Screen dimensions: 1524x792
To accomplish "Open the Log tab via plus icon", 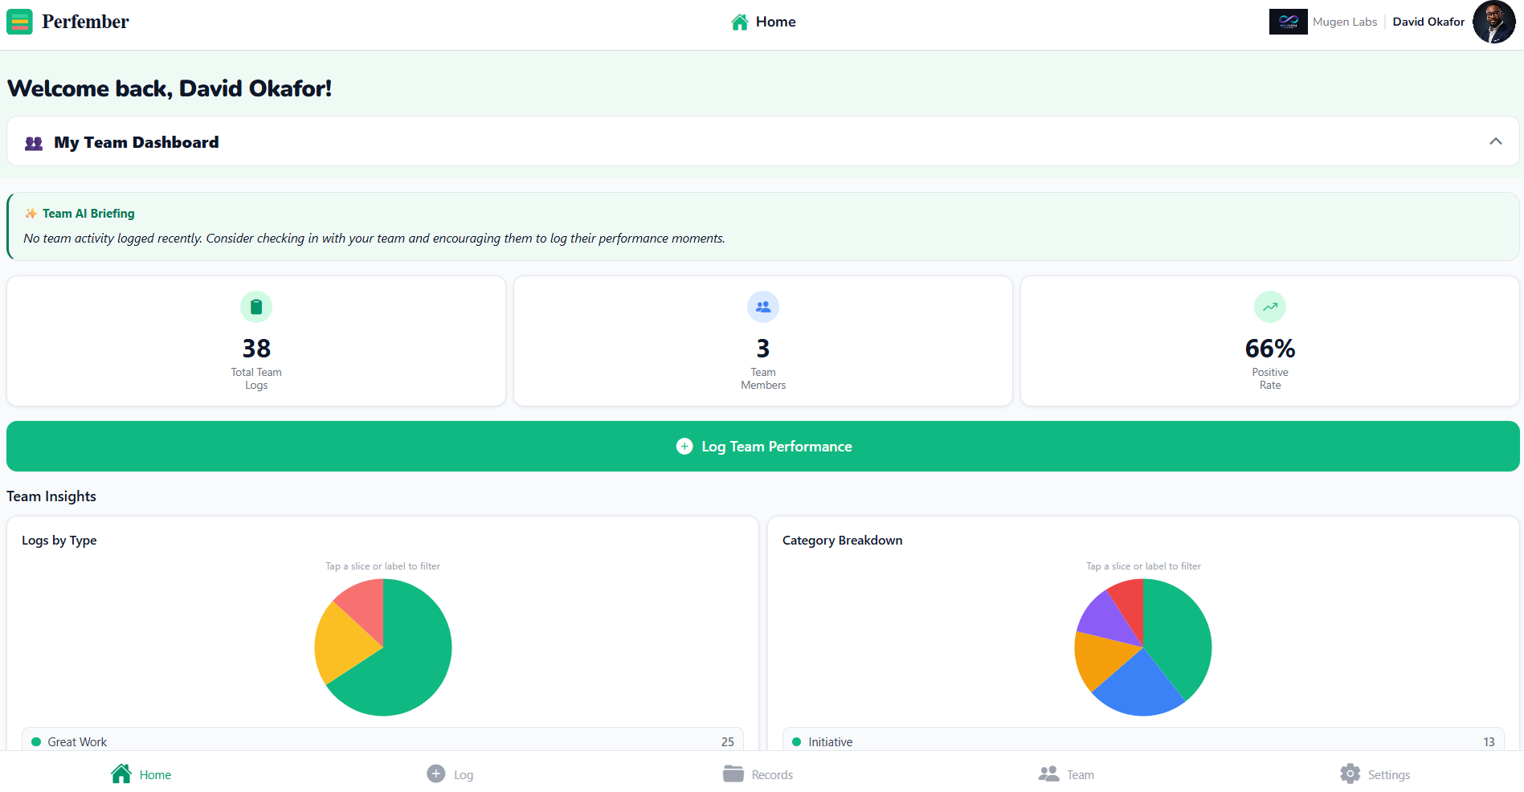I will coord(437,773).
